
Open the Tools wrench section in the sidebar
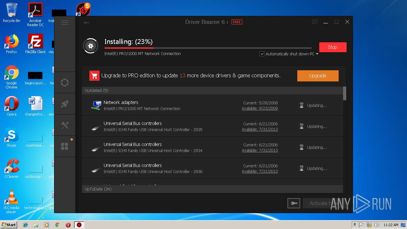point(65,125)
